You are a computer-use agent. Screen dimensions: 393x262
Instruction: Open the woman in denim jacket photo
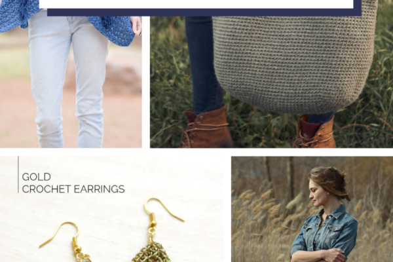(x=312, y=210)
